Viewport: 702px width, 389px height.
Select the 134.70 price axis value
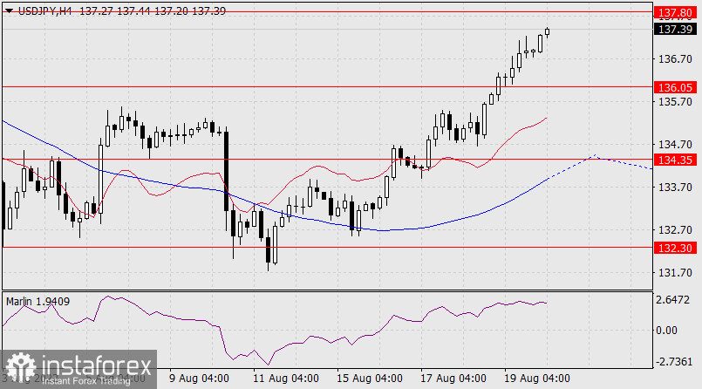(x=675, y=145)
